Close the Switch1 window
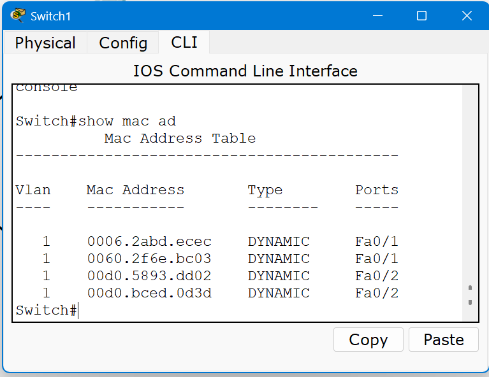Screen dimensions: 489x377 coord(467,16)
